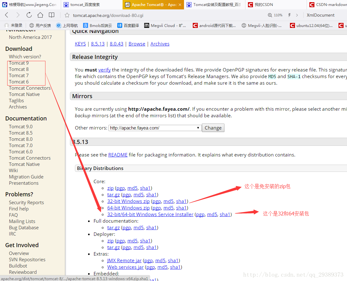Download the Core zip package
Viewport: 347px width, 281px height.
coord(110,188)
